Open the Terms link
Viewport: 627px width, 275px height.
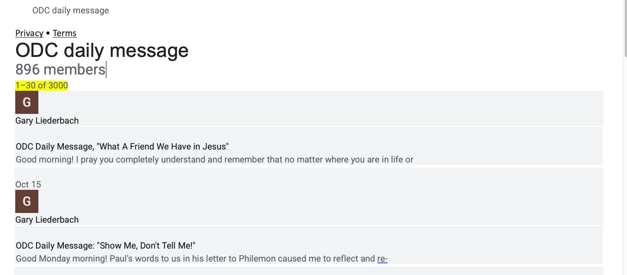coord(64,33)
